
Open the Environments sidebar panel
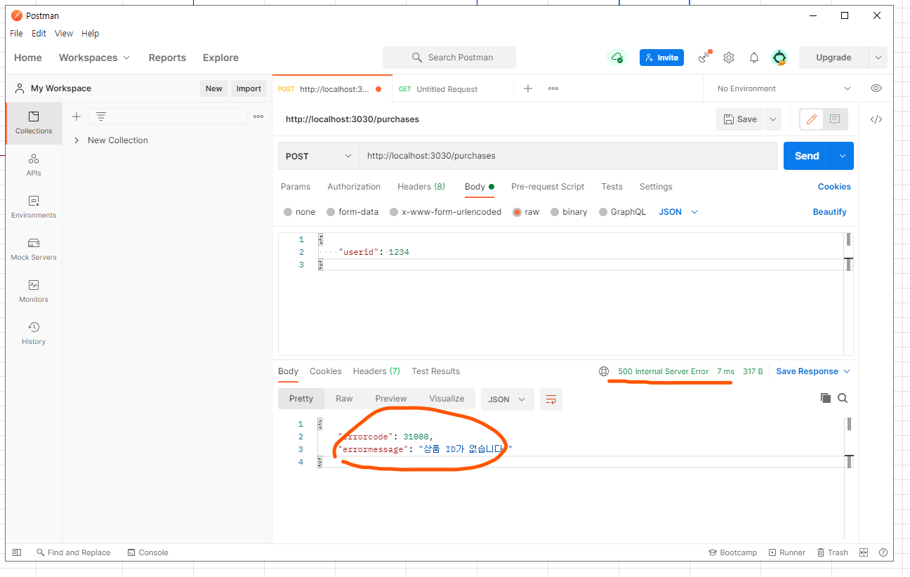tap(34, 207)
